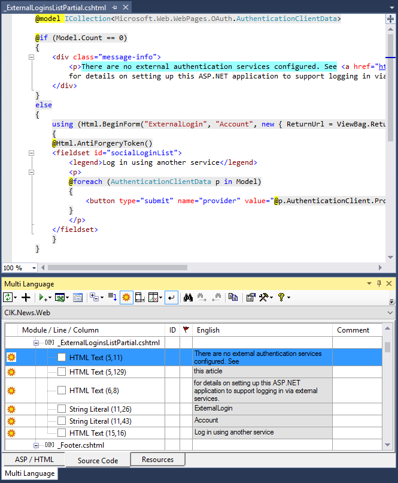Click the Comment column header
Viewport: 398px width, 483px height.
[353, 330]
